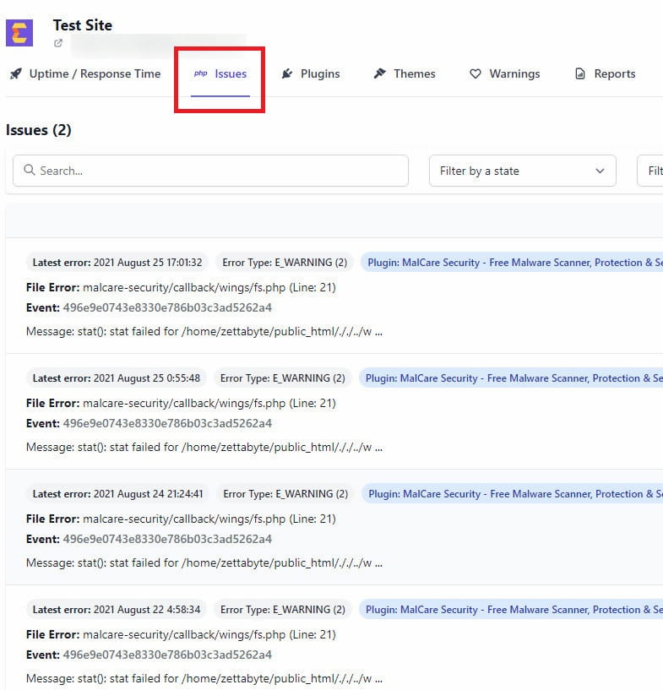The image size is (663, 690).
Task: Click File Error path in 21:24:41 issue
Action: click(x=209, y=519)
